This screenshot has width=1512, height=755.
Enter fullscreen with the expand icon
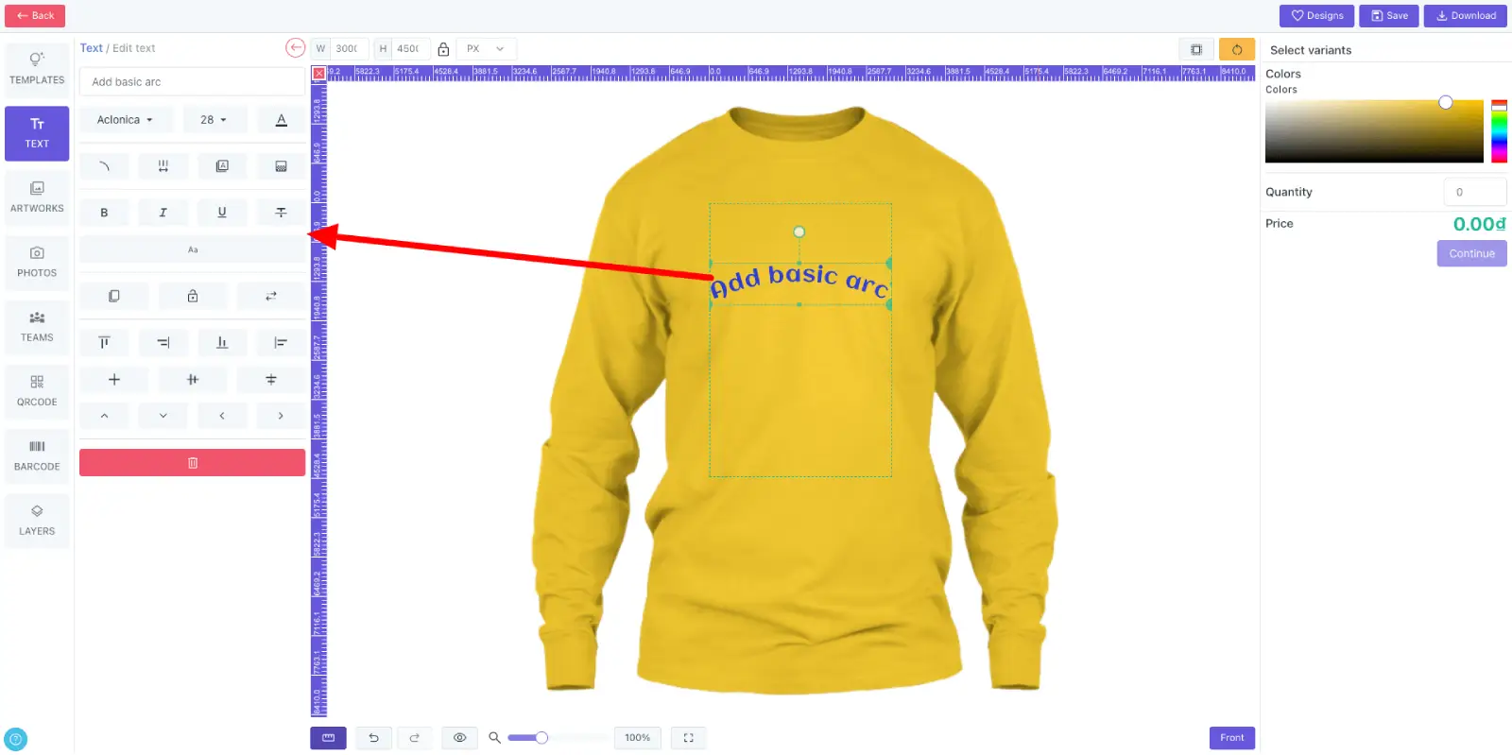[688, 738]
